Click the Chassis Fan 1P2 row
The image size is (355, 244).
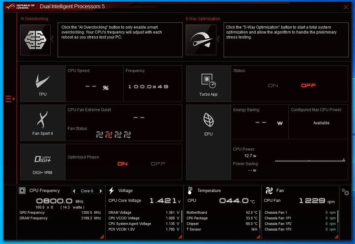pos(300,224)
